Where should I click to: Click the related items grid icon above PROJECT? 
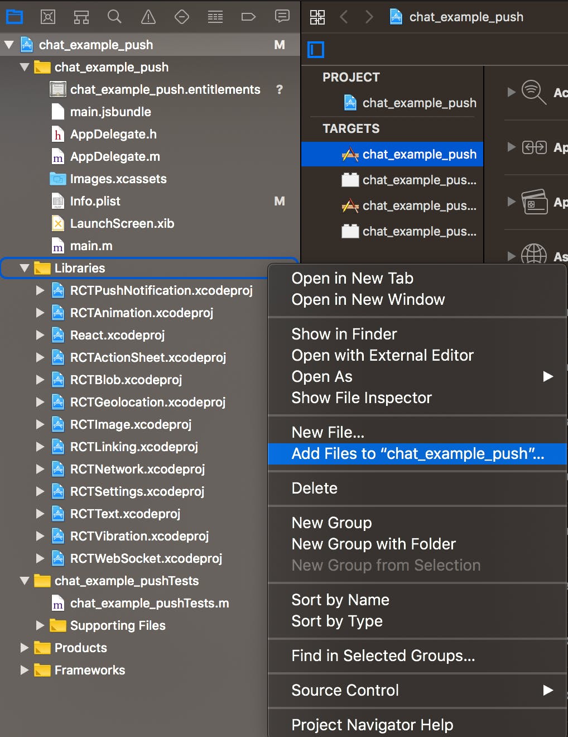pyautogui.click(x=317, y=17)
